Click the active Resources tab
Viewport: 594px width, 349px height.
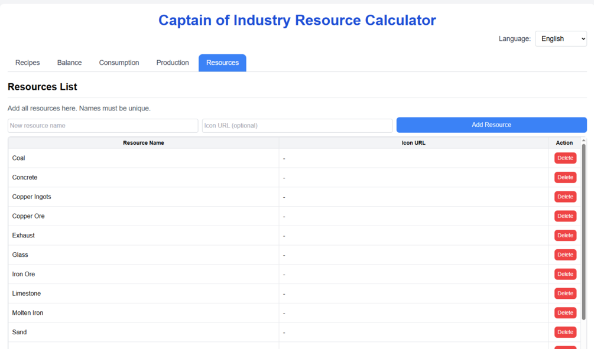222,63
